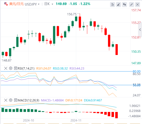This screenshot has width=142, height=124.
Task: Click the RSI(7,14,21) label
Action: point(26,68)
